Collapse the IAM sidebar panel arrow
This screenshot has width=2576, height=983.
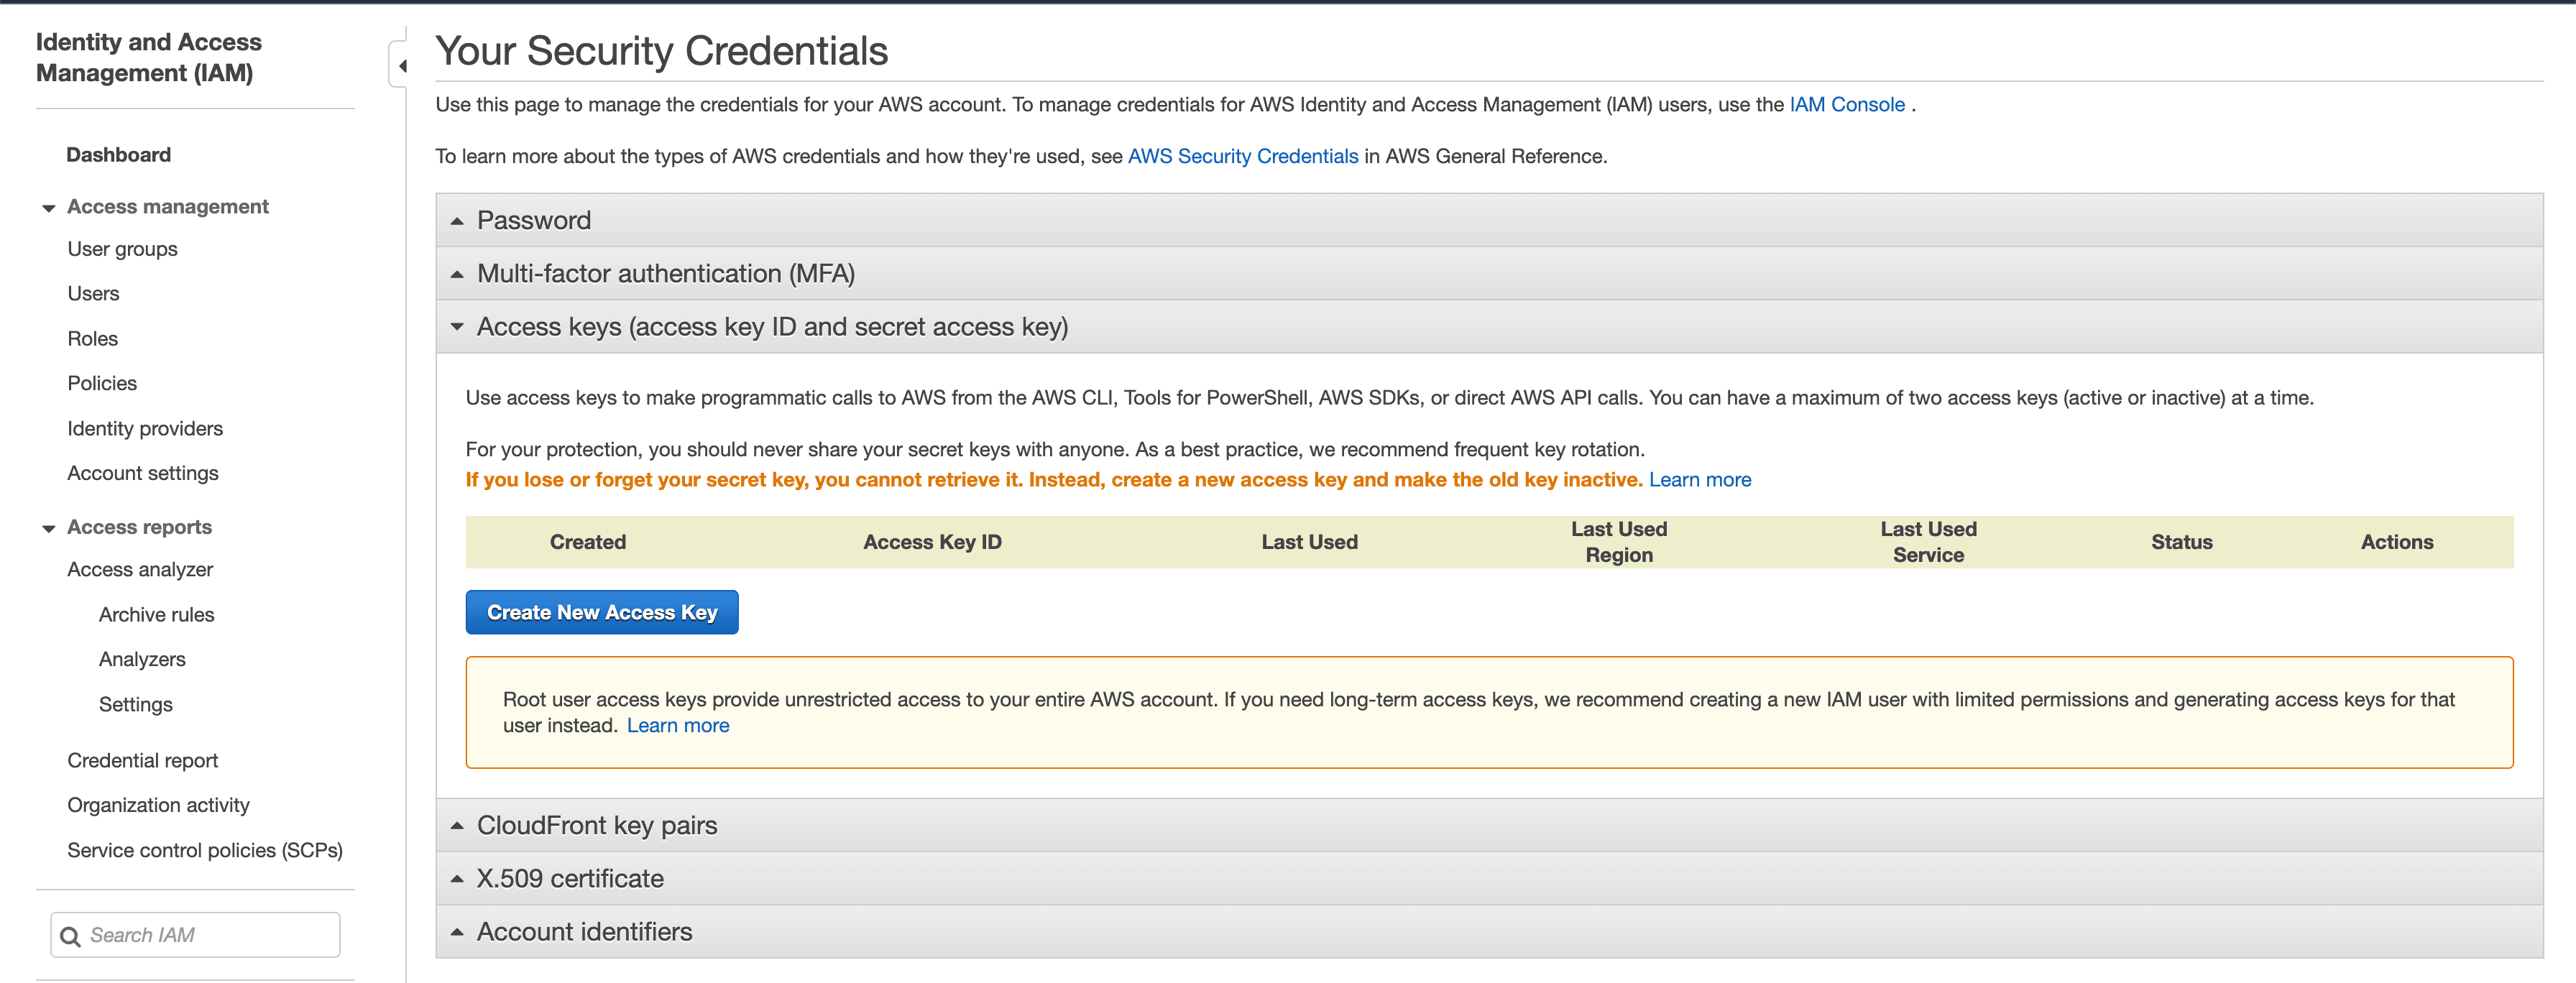[x=402, y=66]
